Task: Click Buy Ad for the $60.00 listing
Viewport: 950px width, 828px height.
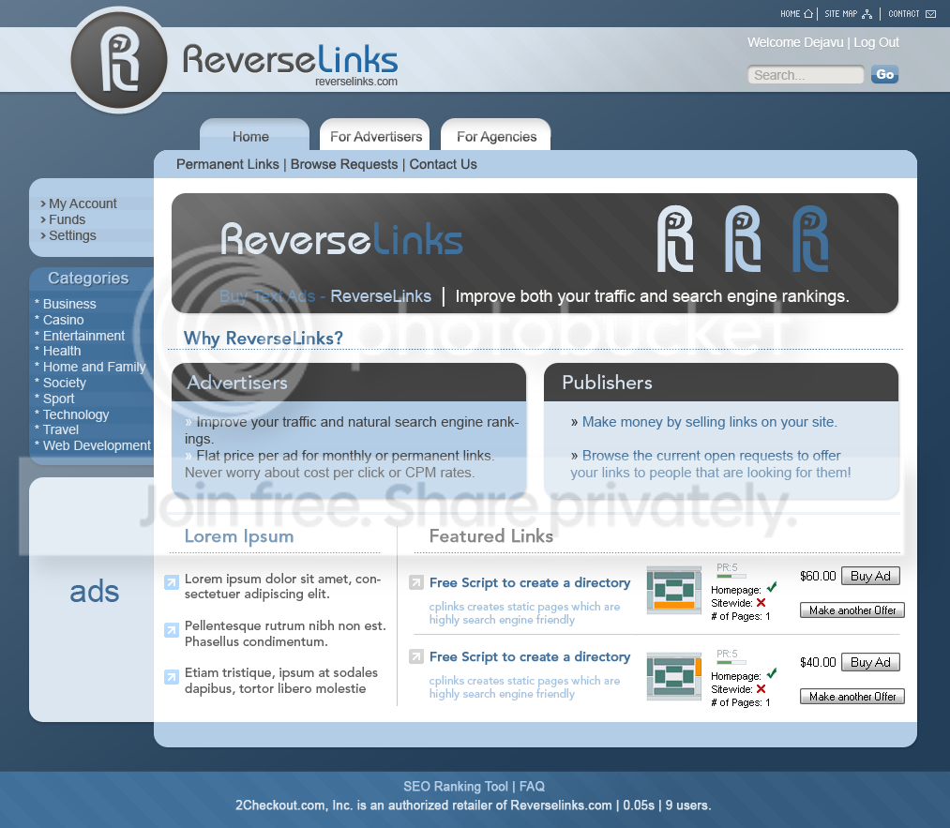Action: click(x=870, y=576)
